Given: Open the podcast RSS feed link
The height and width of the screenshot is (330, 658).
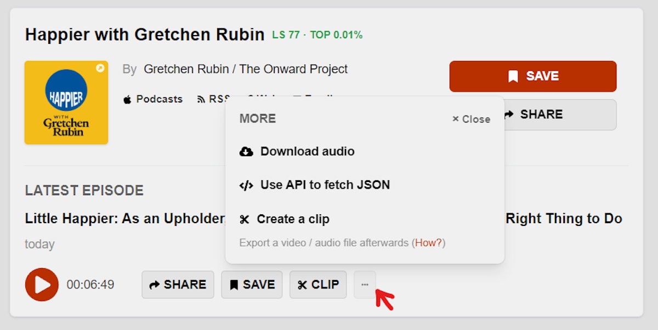Looking at the screenshot, I should [214, 99].
